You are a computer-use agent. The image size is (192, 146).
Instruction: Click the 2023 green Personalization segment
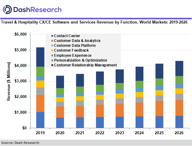[120, 87]
